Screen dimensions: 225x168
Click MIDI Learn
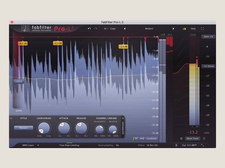tap(28, 145)
